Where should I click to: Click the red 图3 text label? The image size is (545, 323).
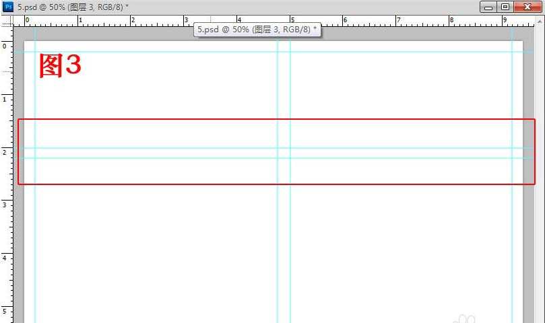tap(60, 66)
